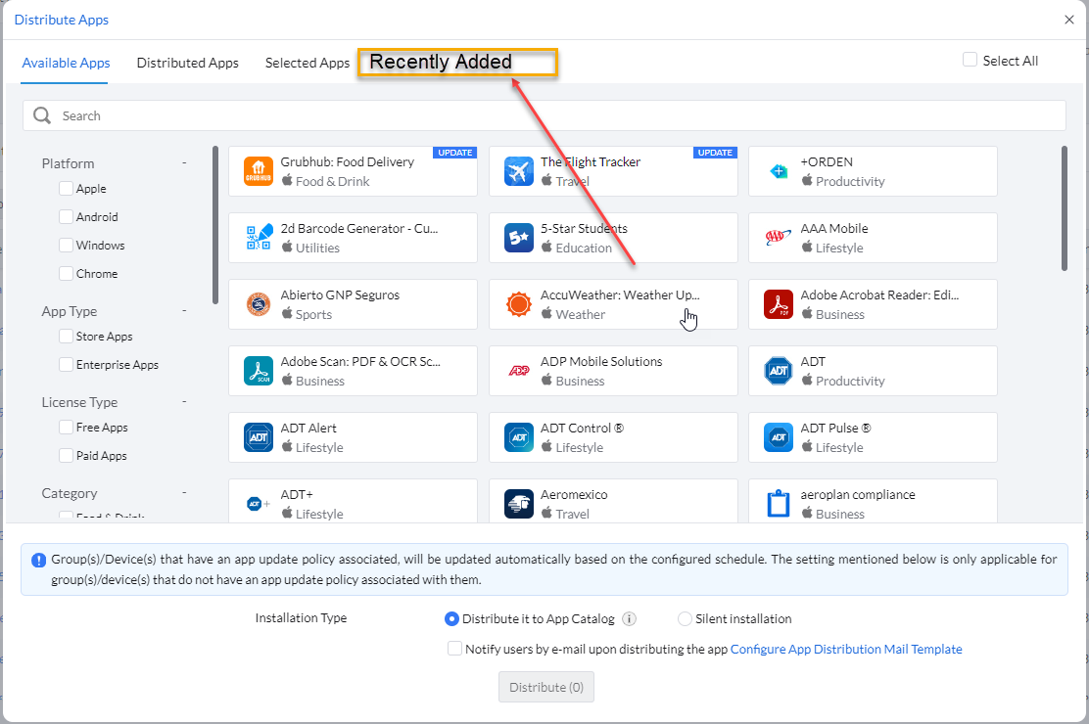Screen dimensions: 1089x724
Task: Click UPDATE badge on Grubhub card
Action: click(455, 153)
